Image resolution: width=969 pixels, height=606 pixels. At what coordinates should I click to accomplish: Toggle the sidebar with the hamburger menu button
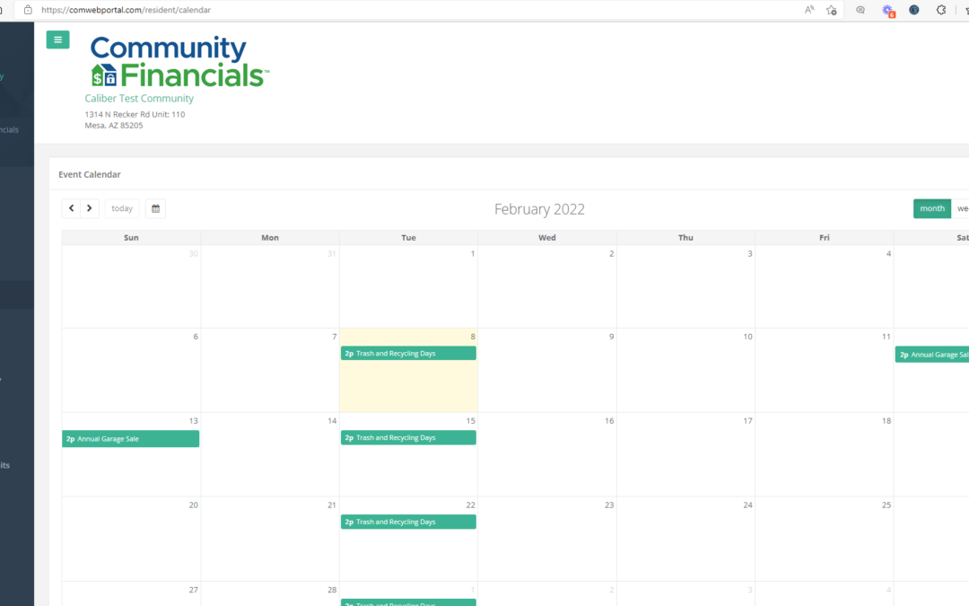[57, 40]
